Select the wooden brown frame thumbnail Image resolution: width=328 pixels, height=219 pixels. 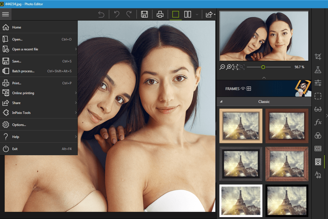pos(287,164)
